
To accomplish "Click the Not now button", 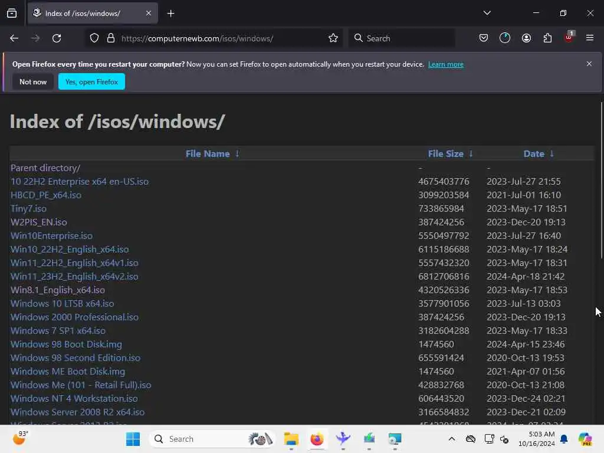I will 33,81.
